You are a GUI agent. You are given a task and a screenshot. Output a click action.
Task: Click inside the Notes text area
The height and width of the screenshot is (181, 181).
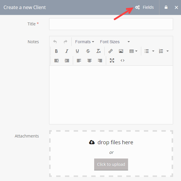(111, 95)
